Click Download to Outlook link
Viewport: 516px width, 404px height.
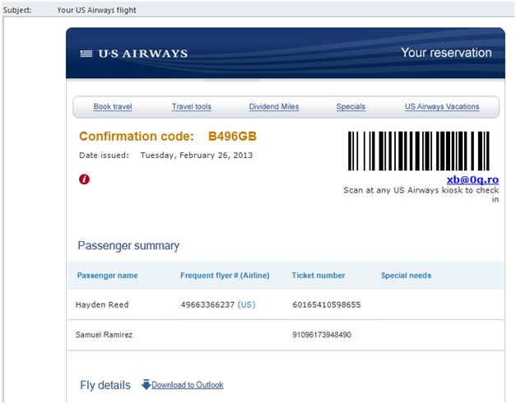coord(188,384)
